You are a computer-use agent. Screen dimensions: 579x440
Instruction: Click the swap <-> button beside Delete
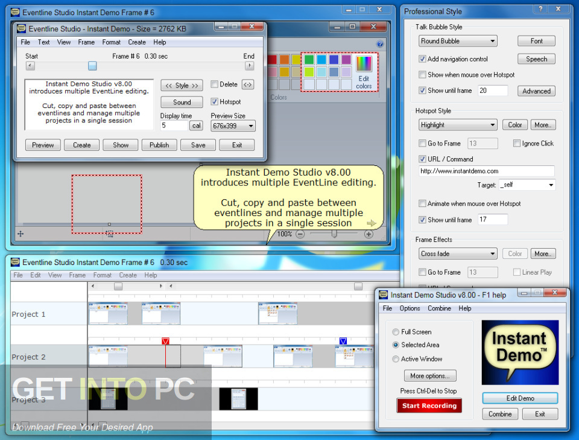coord(248,84)
